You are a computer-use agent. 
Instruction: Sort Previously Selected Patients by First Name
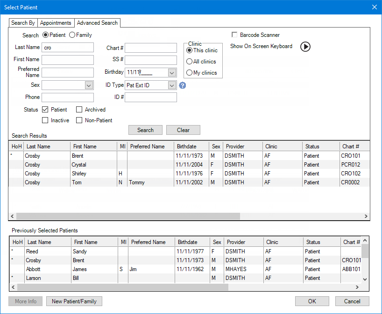94,242
